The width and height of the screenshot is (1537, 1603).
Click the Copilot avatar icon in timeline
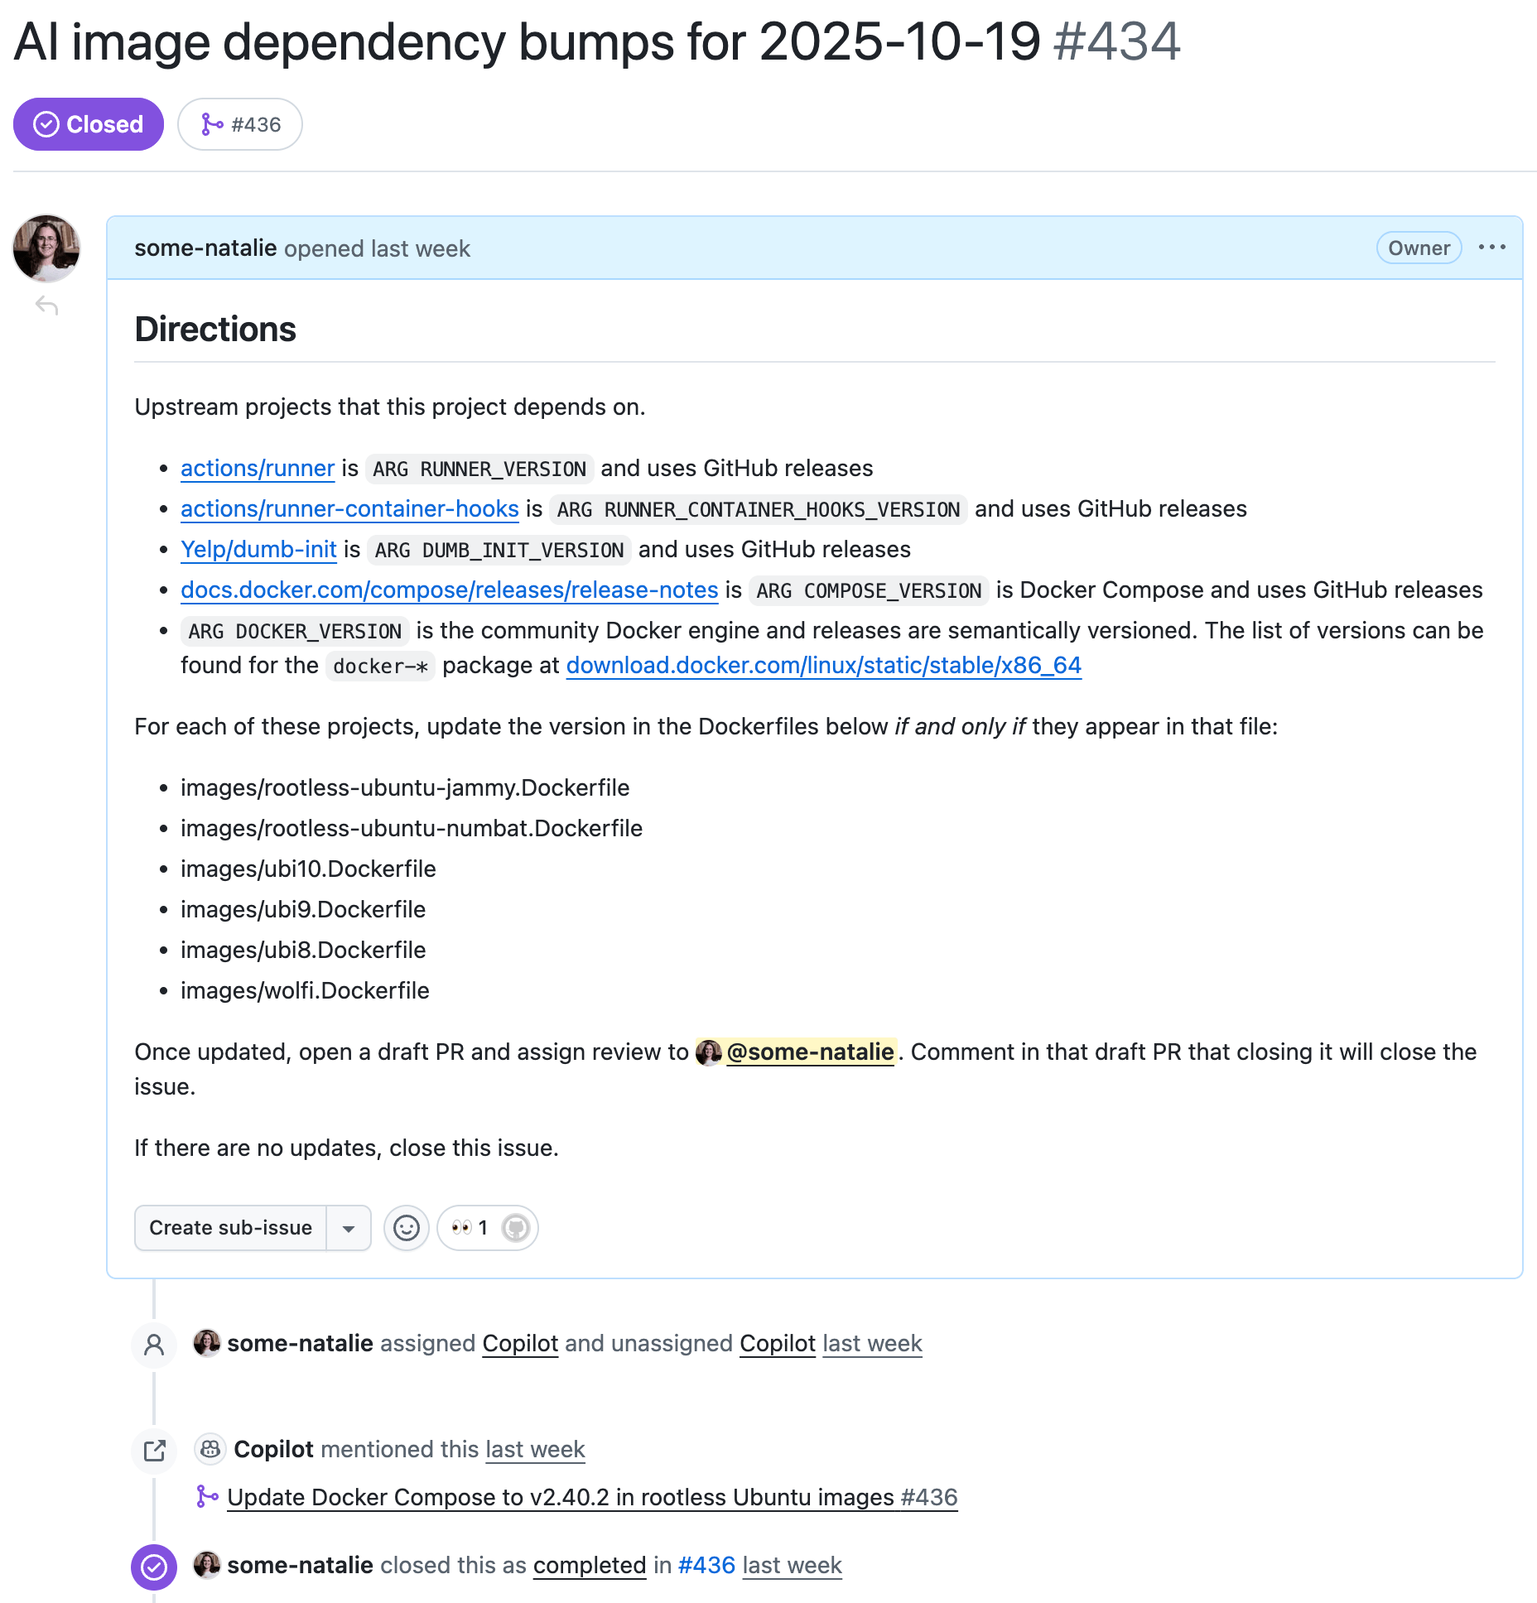click(210, 1450)
